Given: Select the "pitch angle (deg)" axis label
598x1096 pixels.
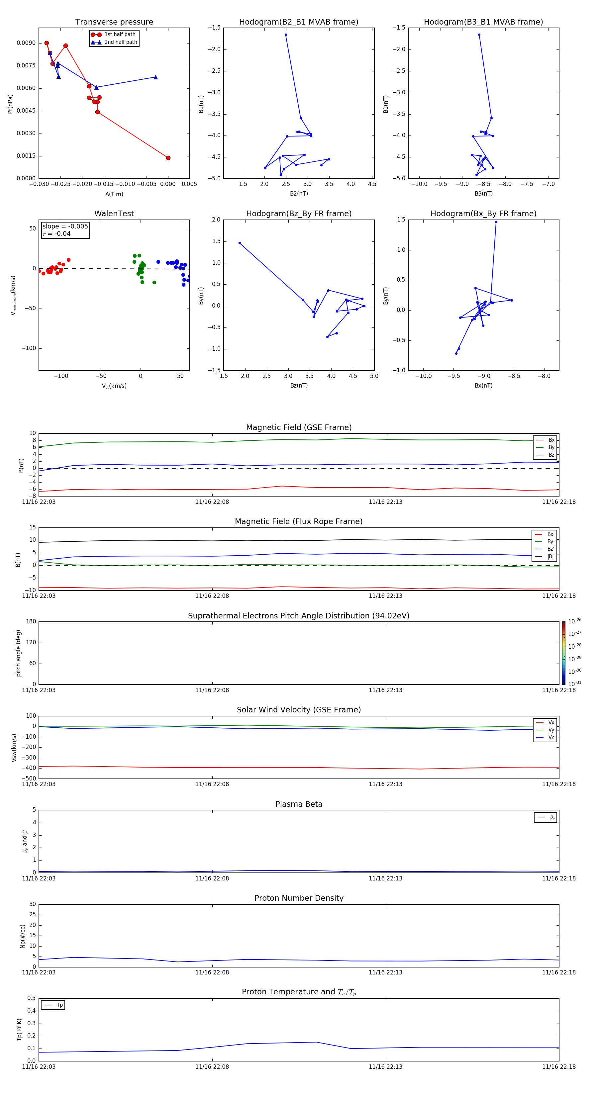Looking at the screenshot, I should coord(18,653).
